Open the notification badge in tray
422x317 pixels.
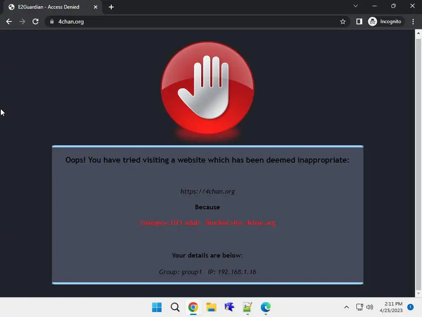tap(410, 307)
